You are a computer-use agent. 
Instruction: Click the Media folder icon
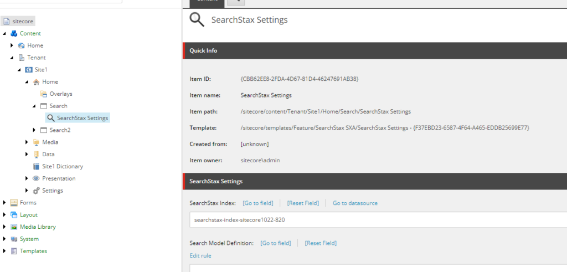(36, 142)
